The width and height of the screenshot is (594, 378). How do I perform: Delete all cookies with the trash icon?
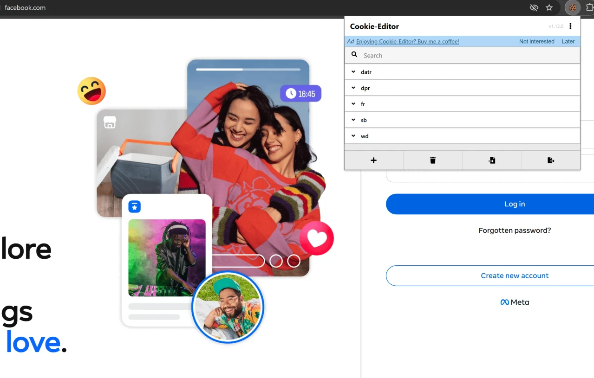point(433,160)
